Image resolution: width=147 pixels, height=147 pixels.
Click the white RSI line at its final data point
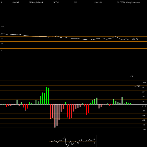(130, 40)
